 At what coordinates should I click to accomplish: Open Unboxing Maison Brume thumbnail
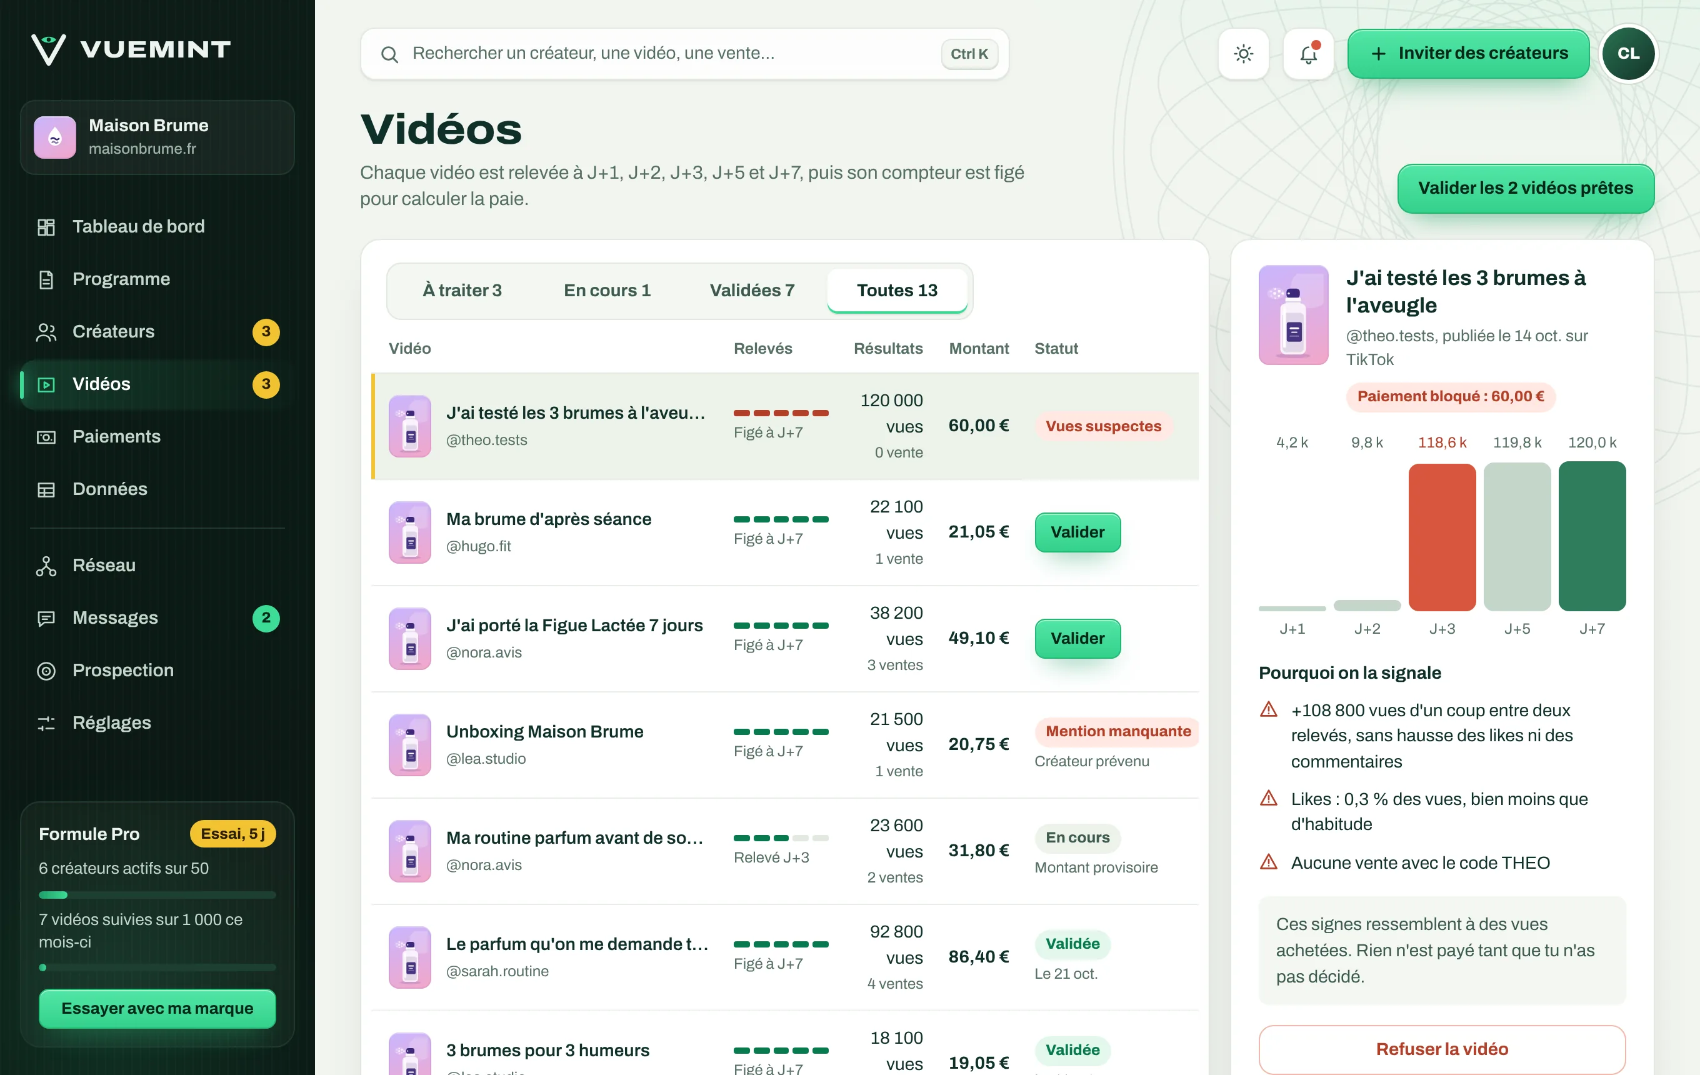[409, 744]
